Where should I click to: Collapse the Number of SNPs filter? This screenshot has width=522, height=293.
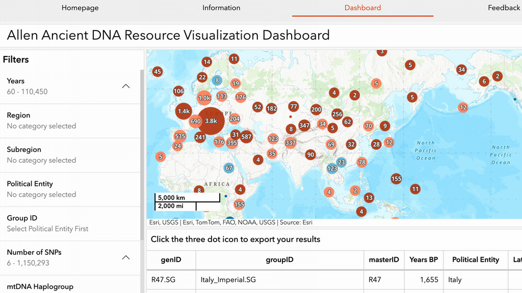(x=126, y=257)
